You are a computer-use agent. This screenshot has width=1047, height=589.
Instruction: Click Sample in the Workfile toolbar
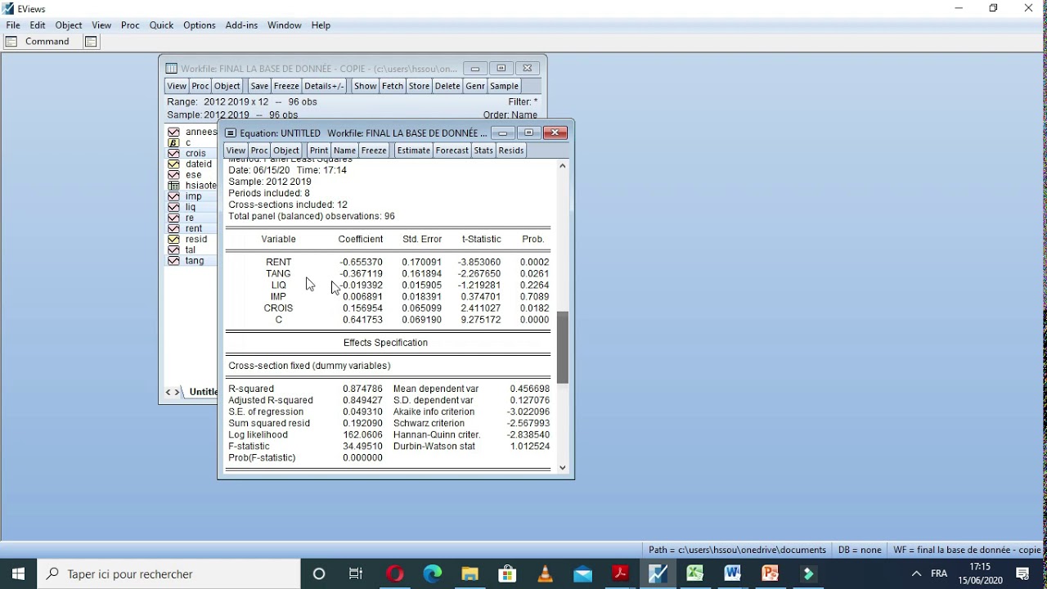pos(504,86)
